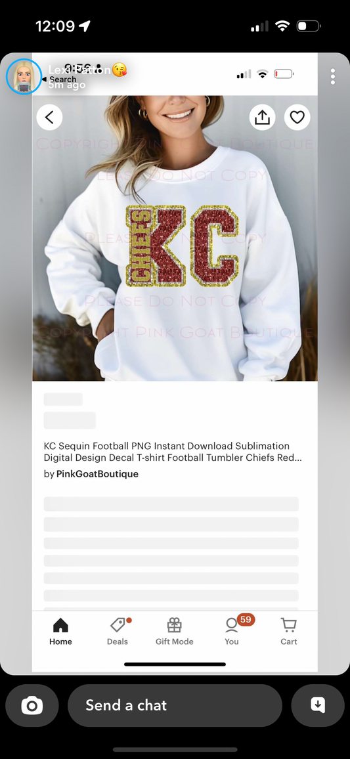
Task: Go to the Home tab
Action: point(60,632)
